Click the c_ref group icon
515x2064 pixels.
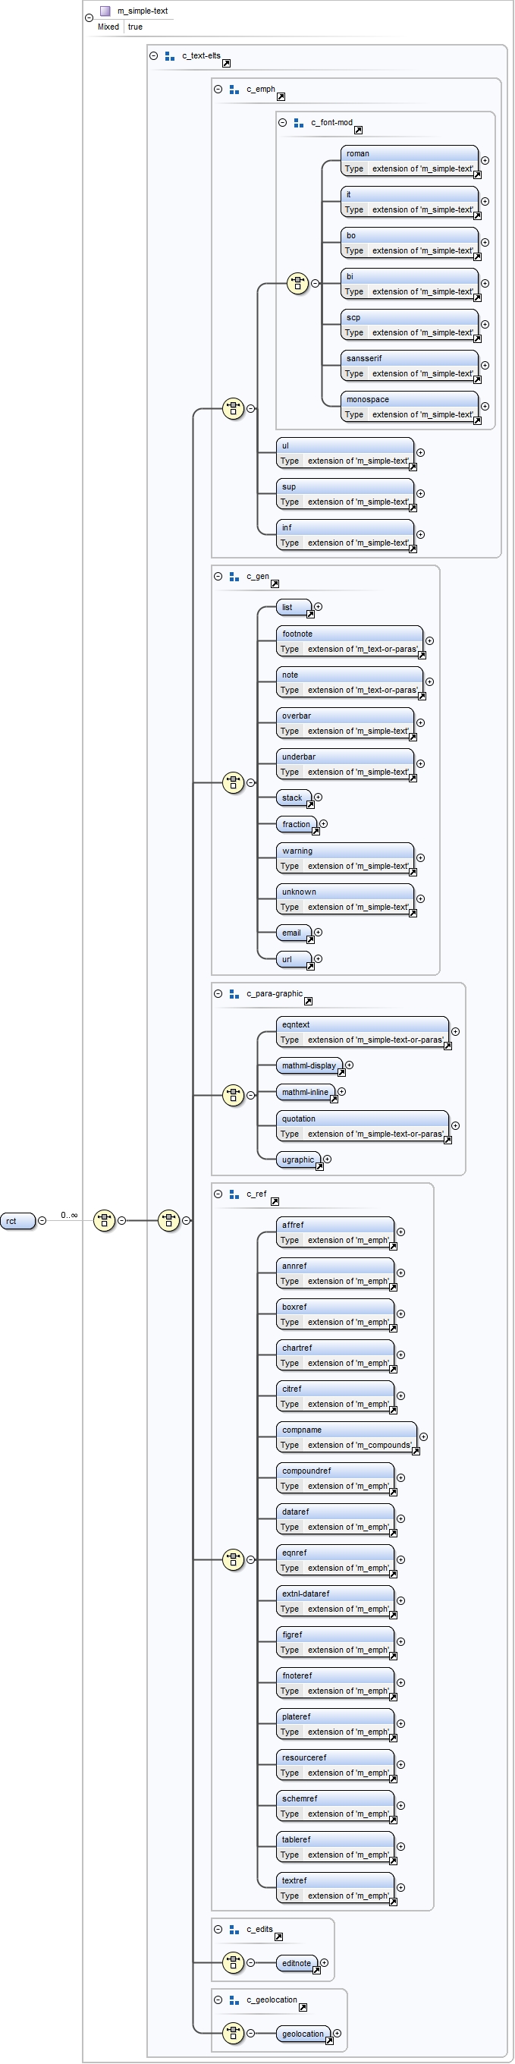click(234, 1194)
